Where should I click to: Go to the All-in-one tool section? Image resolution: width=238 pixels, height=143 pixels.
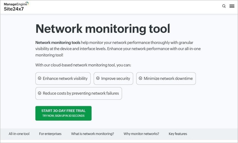pos(19,134)
